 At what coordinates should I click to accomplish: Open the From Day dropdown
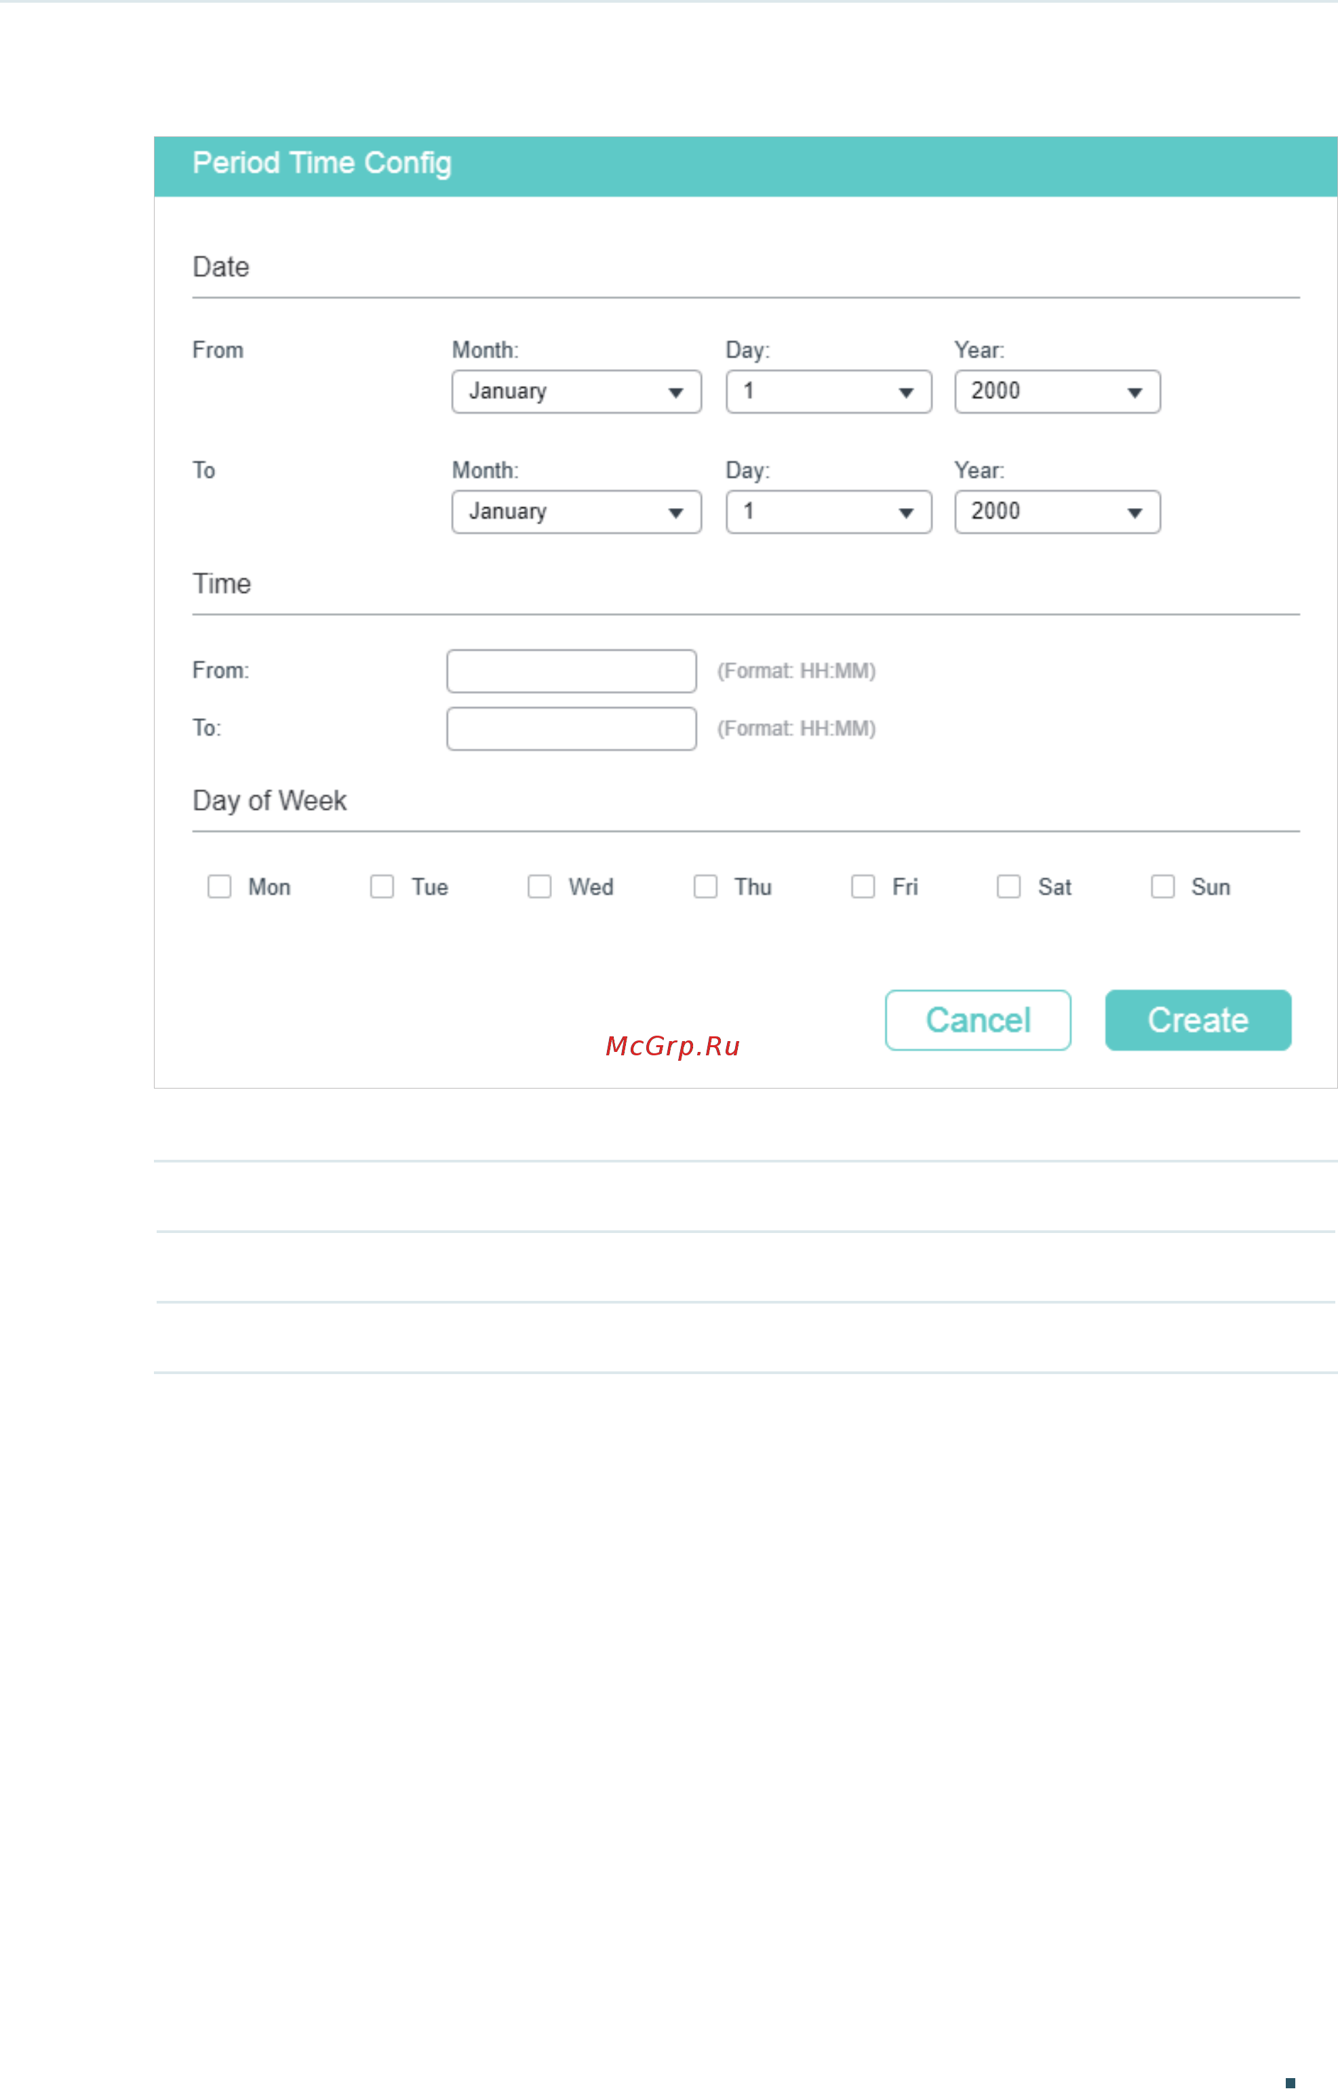pos(829,392)
